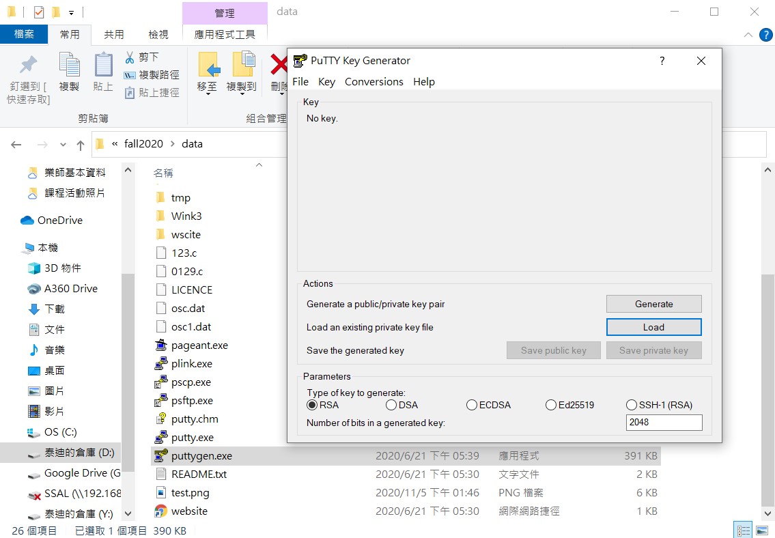The width and height of the screenshot is (775, 538).
Task: Select RSA key type
Action: (x=323, y=405)
